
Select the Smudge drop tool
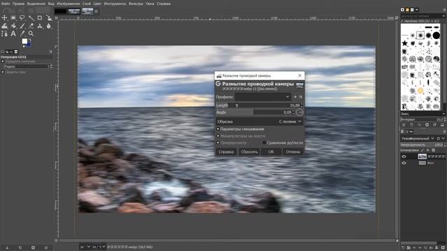click(49, 26)
